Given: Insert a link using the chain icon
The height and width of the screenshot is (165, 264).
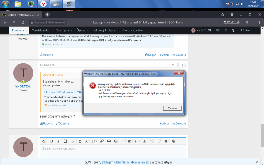Looking at the screenshot, I should click(102, 141).
